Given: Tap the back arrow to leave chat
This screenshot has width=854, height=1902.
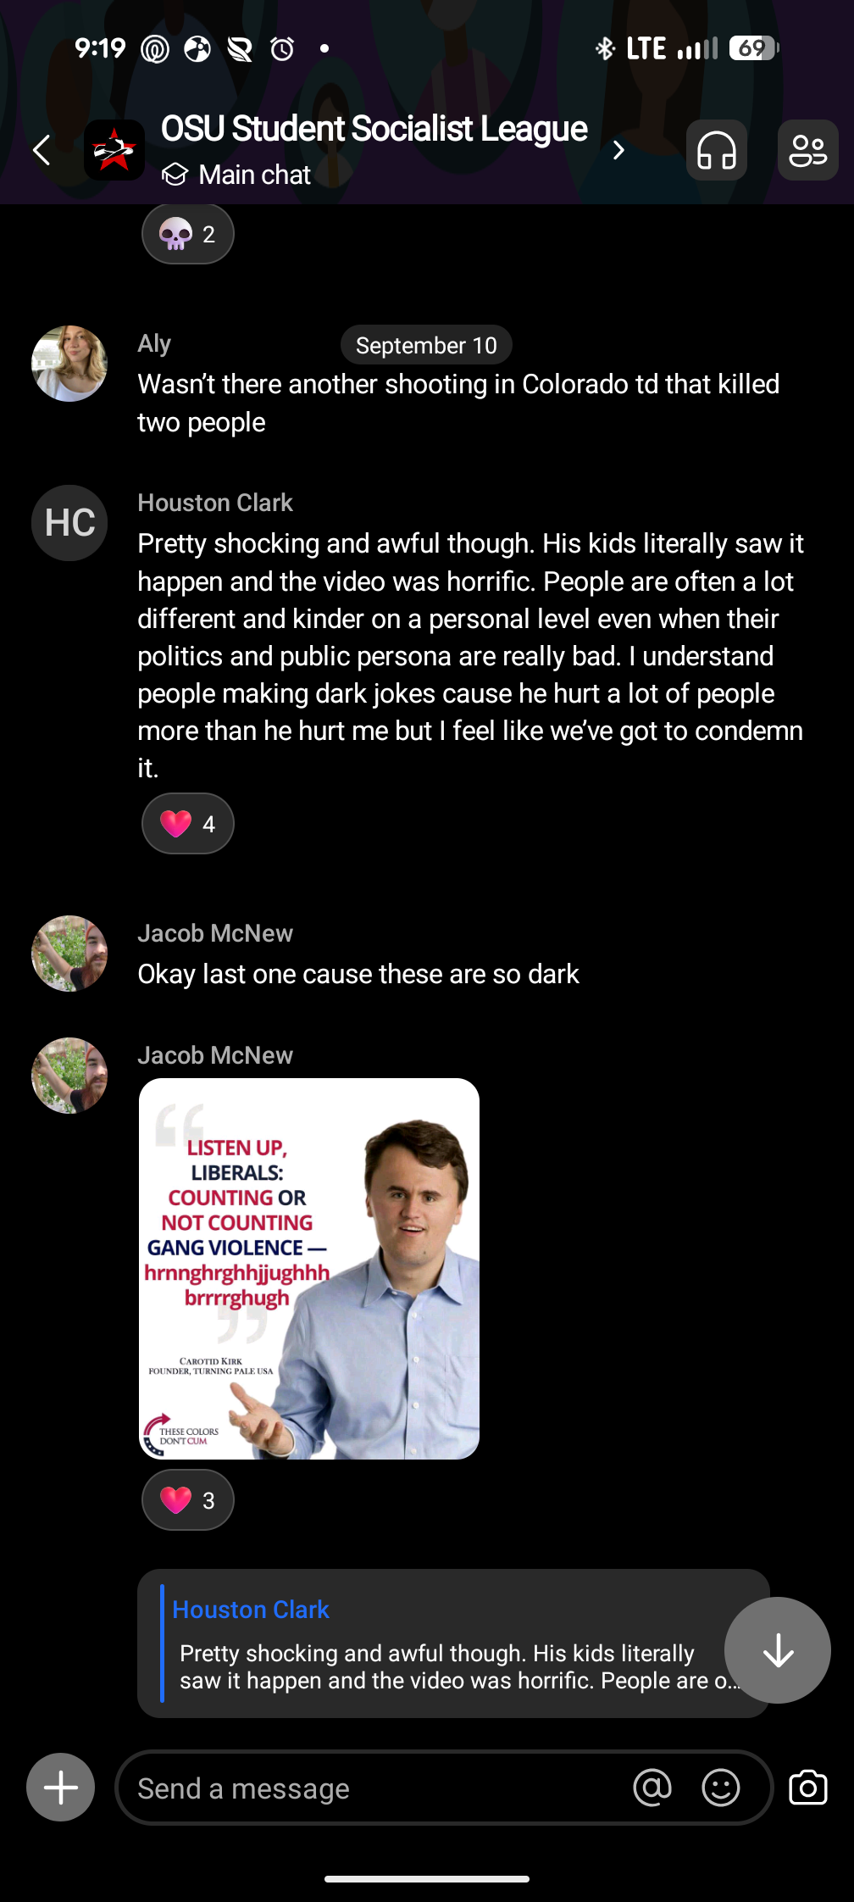Looking at the screenshot, I should click(x=42, y=151).
